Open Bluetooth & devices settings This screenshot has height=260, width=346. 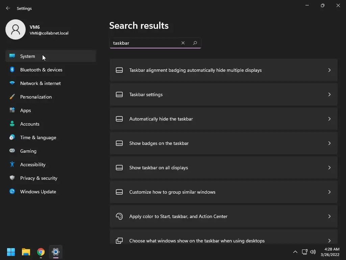click(x=41, y=70)
